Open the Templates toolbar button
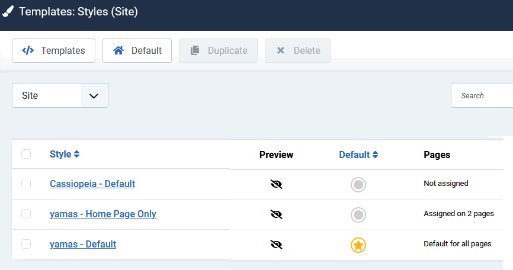This screenshot has height=270, width=513. coord(53,51)
